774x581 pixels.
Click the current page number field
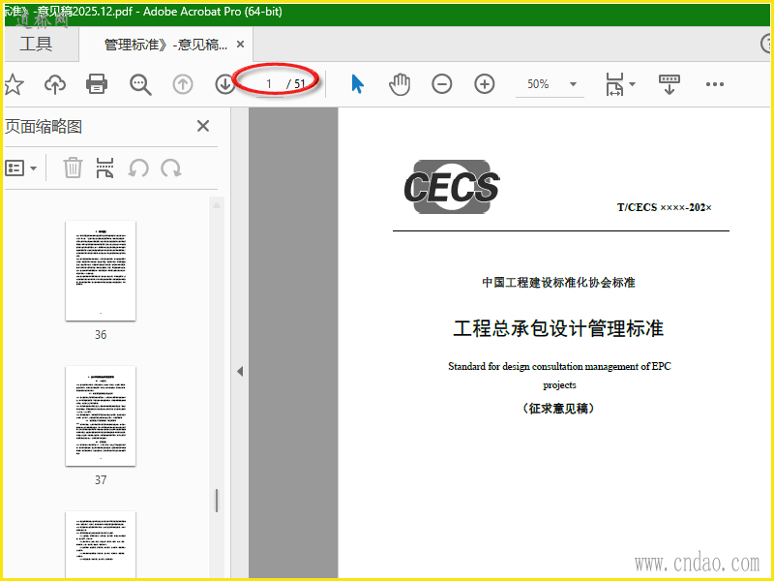(x=269, y=84)
